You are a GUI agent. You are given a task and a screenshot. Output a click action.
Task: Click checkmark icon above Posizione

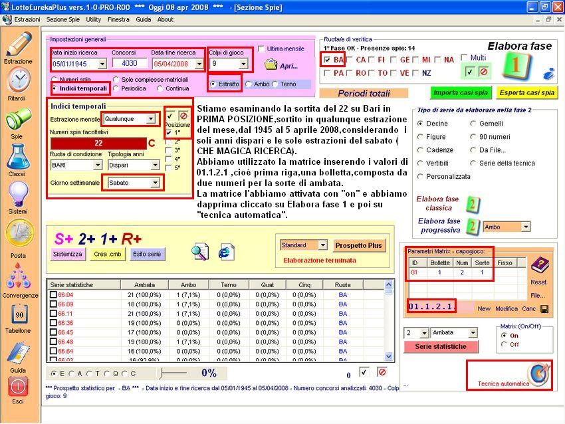pos(170,116)
